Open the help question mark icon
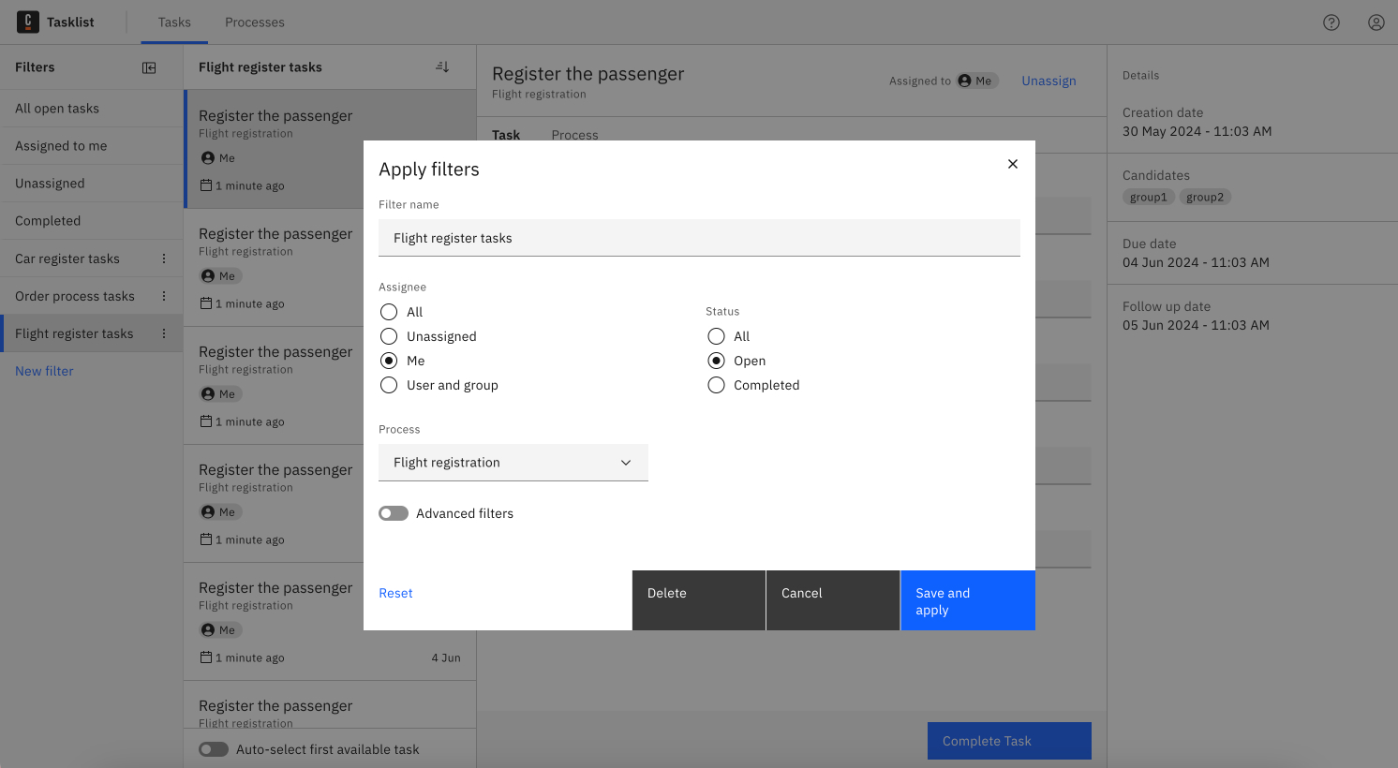 click(1331, 22)
